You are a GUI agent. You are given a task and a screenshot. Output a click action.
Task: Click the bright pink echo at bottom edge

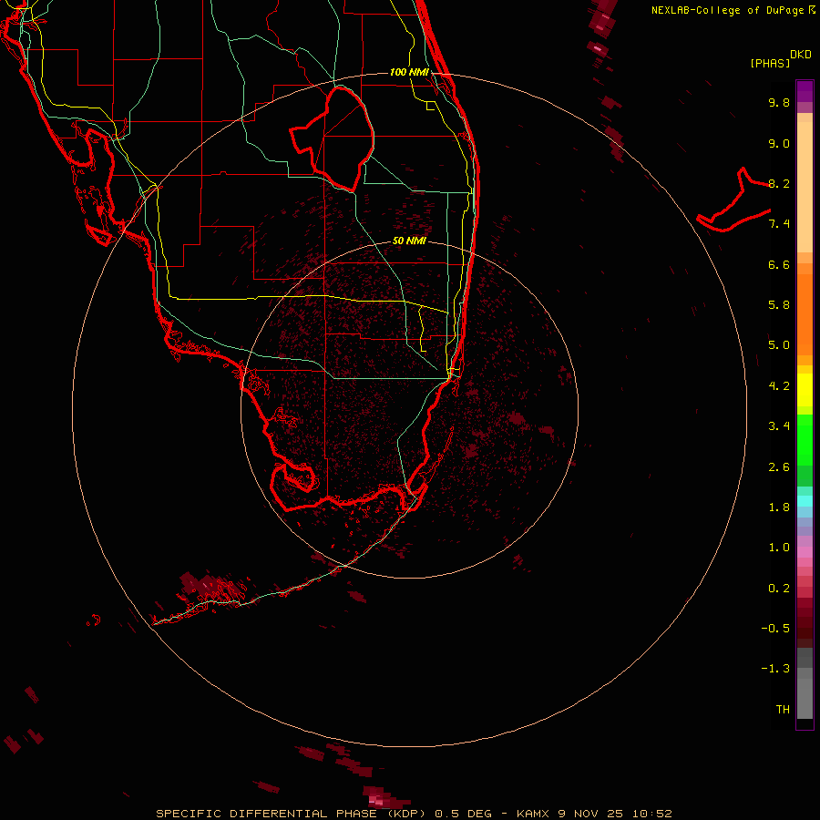(x=377, y=800)
